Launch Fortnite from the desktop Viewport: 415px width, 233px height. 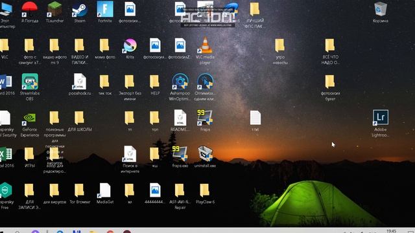(105, 10)
